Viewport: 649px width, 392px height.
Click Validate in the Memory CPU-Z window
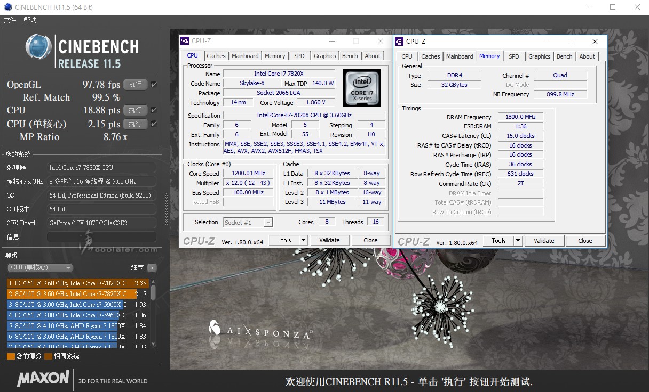coord(544,241)
